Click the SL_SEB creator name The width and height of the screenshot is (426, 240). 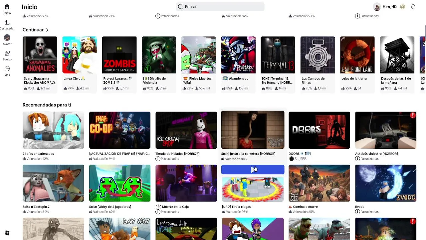pyautogui.click(x=301, y=159)
